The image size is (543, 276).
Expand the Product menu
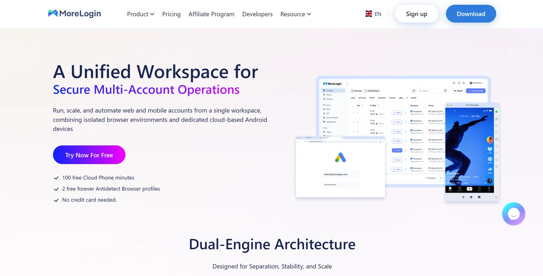point(140,14)
